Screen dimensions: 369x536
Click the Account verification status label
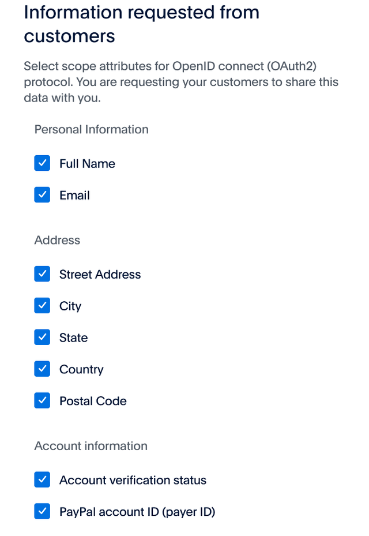[133, 479]
